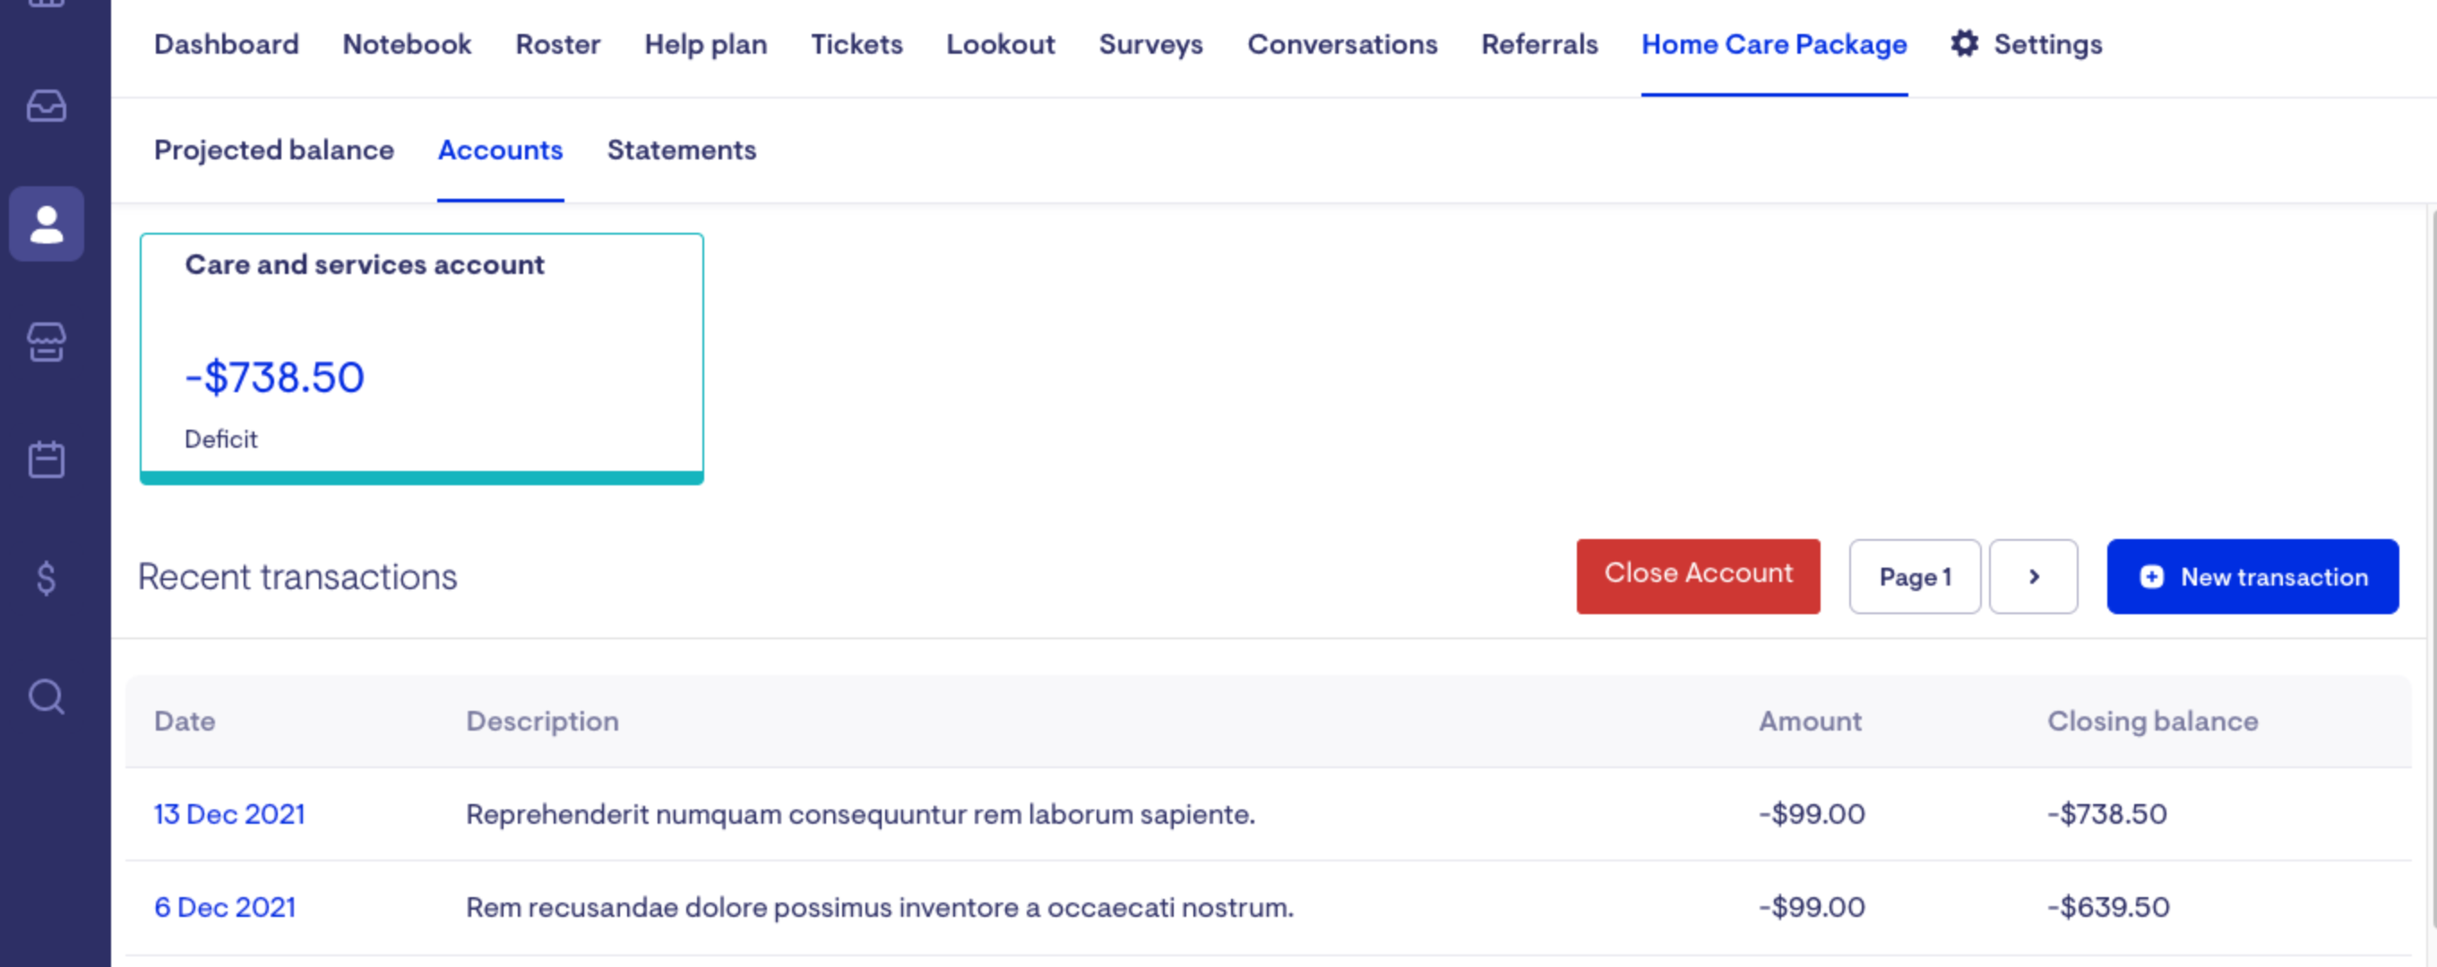Open the inbox icon in sidebar
The height and width of the screenshot is (967, 2437).
click(x=47, y=106)
